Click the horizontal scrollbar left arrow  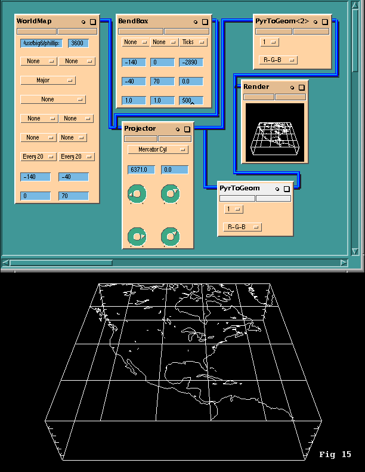pyautogui.click(x=6, y=262)
